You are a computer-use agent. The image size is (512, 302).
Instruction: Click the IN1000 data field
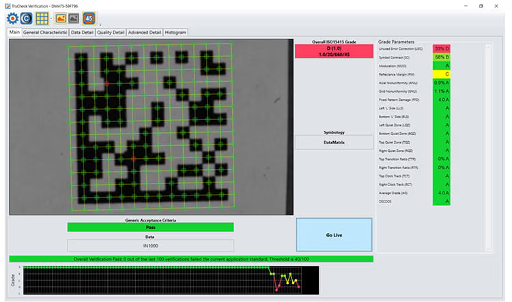tap(150, 245)
